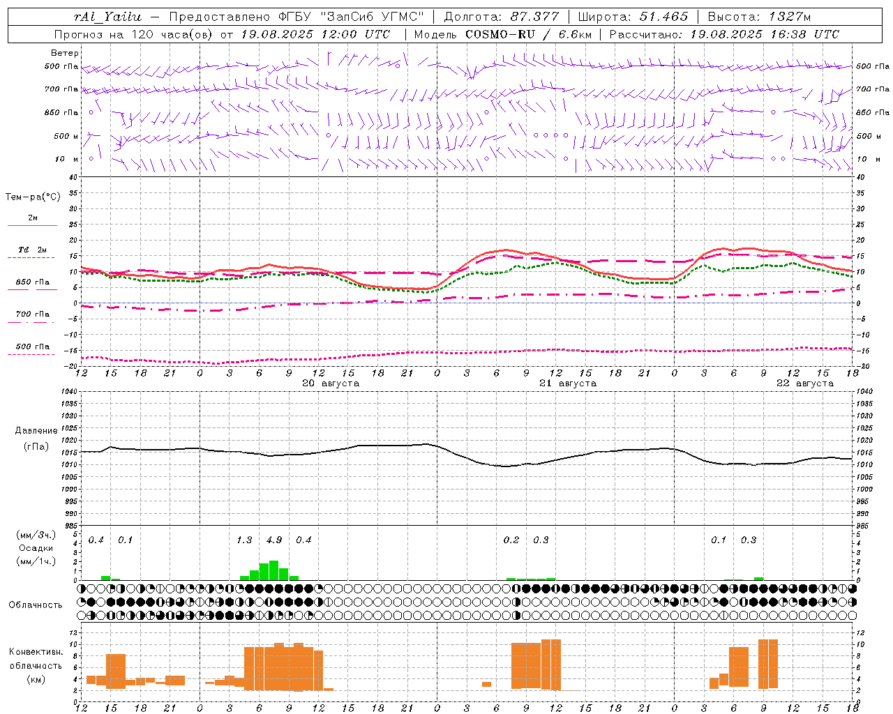893x714 pixels.
Task: Click the tallest green precipitation bar
Action: pos(273,570)
